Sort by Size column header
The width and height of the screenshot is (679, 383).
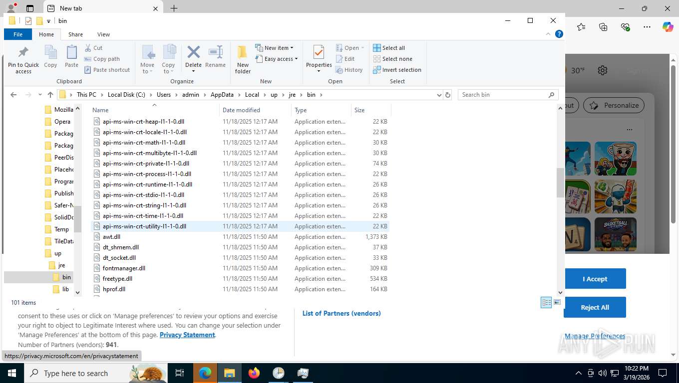tap(371, 110)
